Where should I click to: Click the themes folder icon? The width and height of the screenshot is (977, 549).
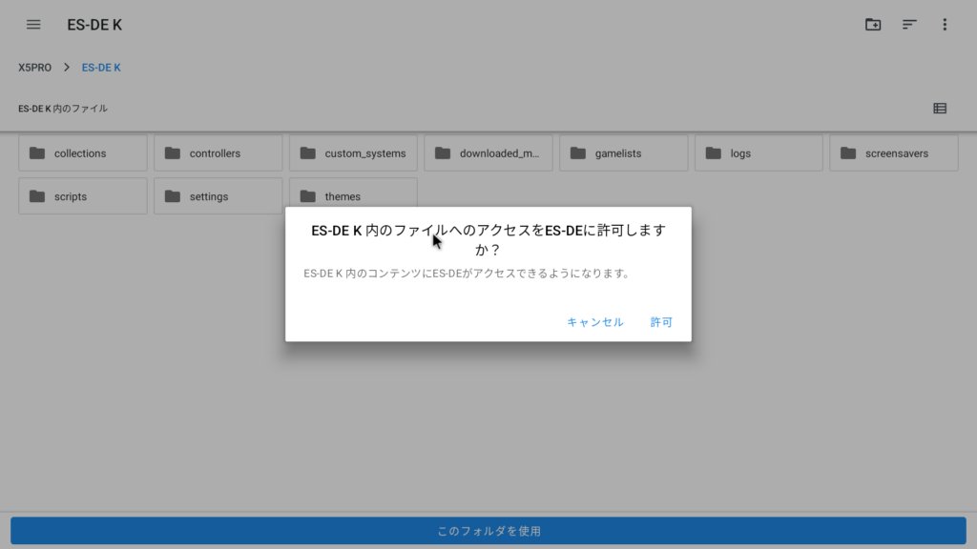(x=307, y=196)
